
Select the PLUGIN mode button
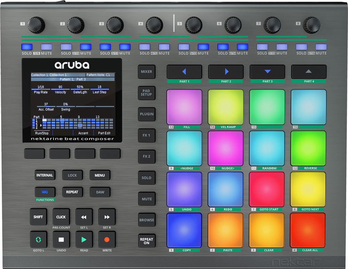(x=147, y=114)
